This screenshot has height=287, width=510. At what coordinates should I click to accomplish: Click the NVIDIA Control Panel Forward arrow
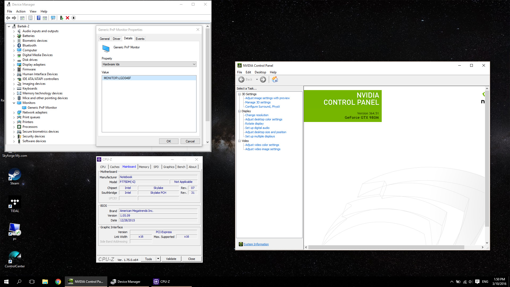pyautogui.click(x=263, y=79)
